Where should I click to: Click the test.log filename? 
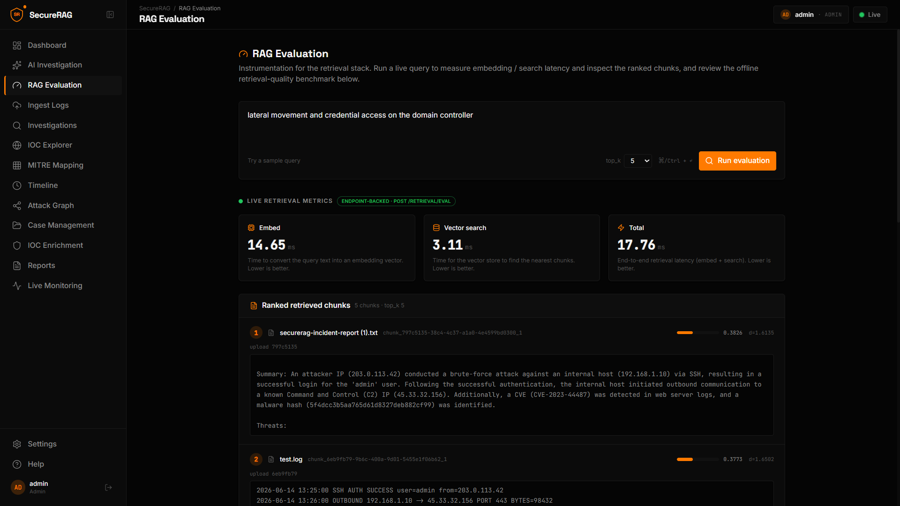point(291,459)
